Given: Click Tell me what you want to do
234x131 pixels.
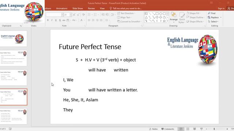Looking at the screenshot, I should [x=126, y=8].
